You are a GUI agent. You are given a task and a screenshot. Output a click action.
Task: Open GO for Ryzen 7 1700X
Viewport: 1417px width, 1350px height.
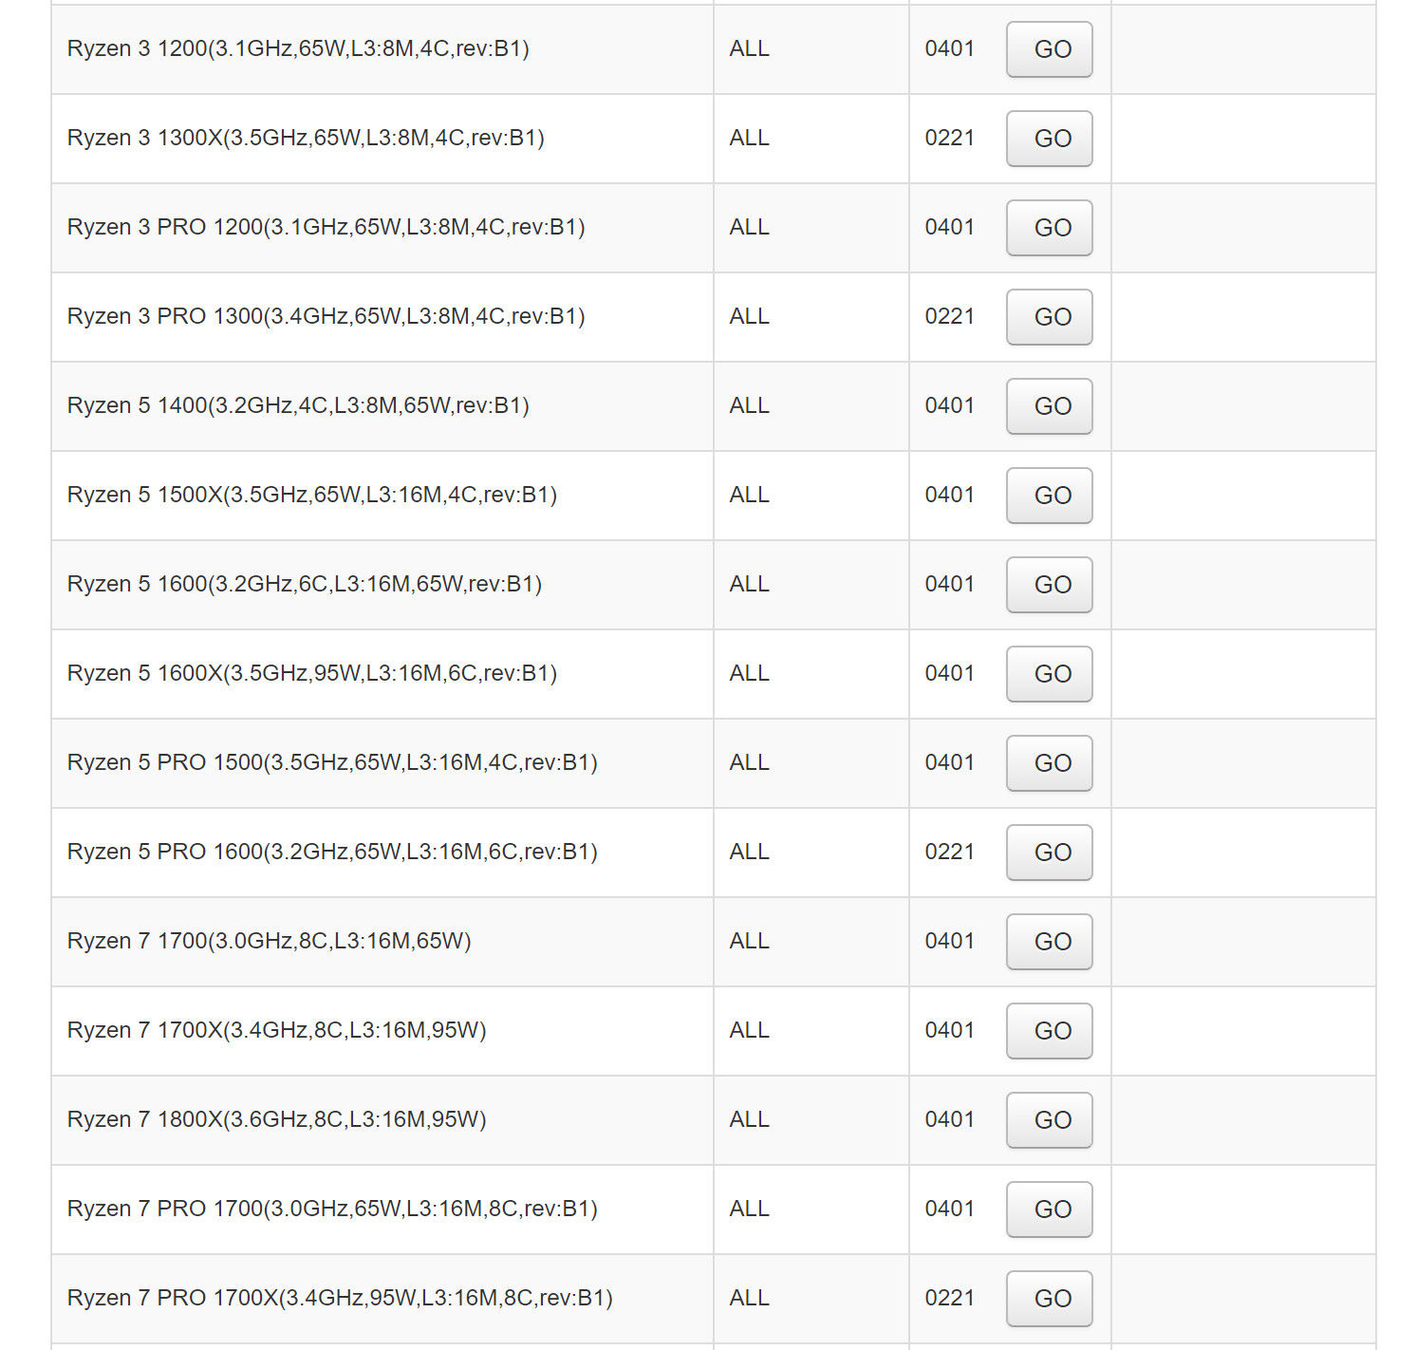1049,1031
